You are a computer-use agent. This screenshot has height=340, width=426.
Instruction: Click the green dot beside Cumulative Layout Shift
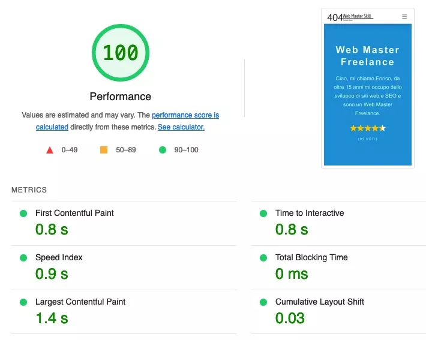click(263, 302)
